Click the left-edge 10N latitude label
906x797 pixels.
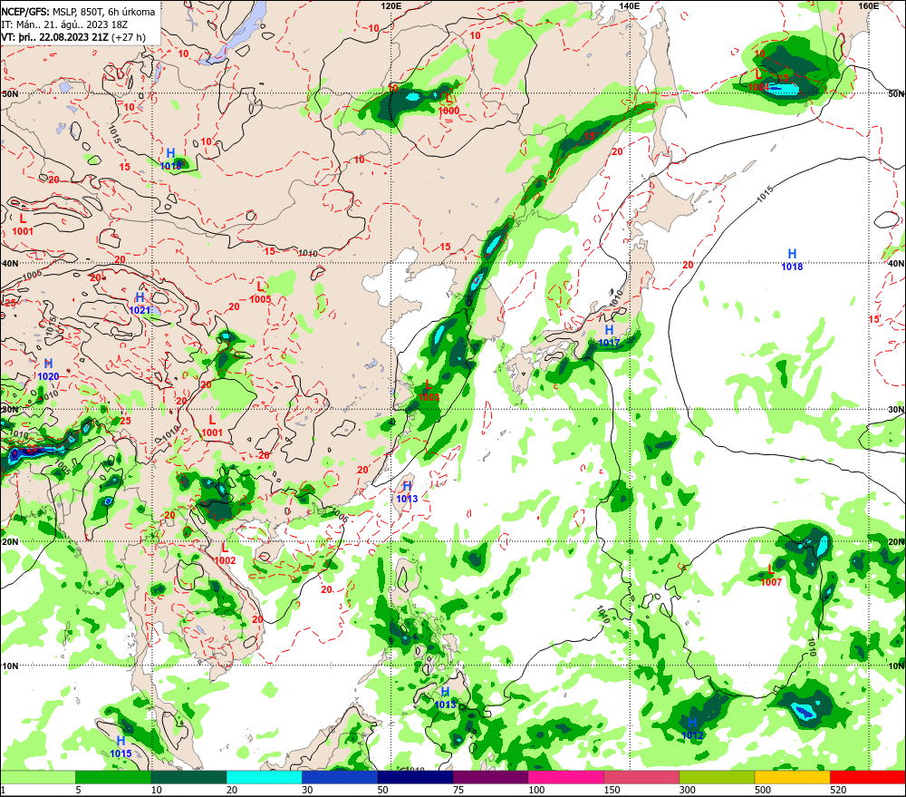pyautogui.click(x=10, y=666)
